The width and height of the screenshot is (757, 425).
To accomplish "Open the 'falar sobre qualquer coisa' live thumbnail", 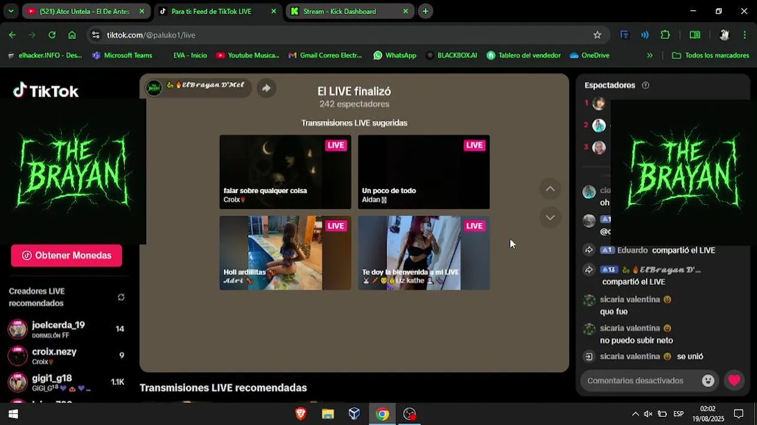I will pos(285,172).
